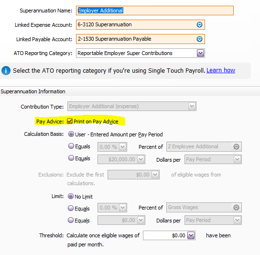Screen dimensions: 260x255
Task: Open the Contribution Type dropdown arrow
Action: pos(192,106)
